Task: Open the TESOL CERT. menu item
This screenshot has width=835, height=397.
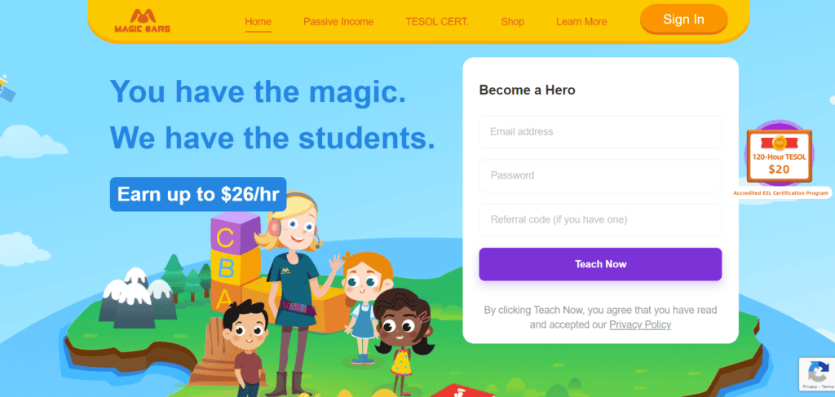Action: point(437,22)
